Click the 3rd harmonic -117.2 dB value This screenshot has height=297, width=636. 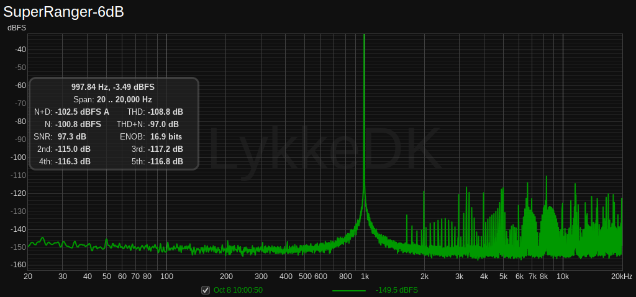click(x=165, y=149)
